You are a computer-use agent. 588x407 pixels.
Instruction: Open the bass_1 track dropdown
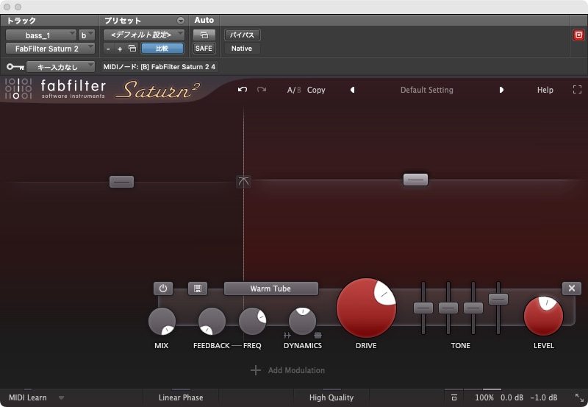pyautogui.click(x=40, y=35)
